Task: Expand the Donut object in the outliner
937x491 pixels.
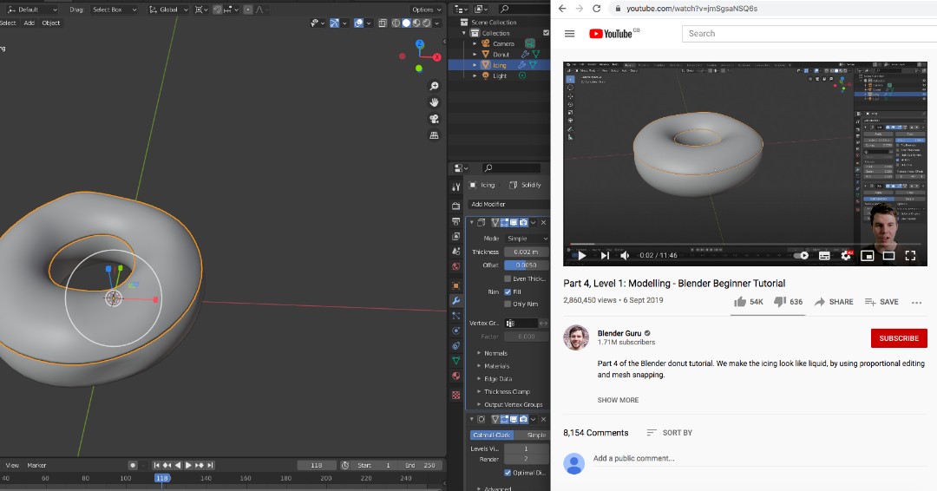Action: pos(475,55)
